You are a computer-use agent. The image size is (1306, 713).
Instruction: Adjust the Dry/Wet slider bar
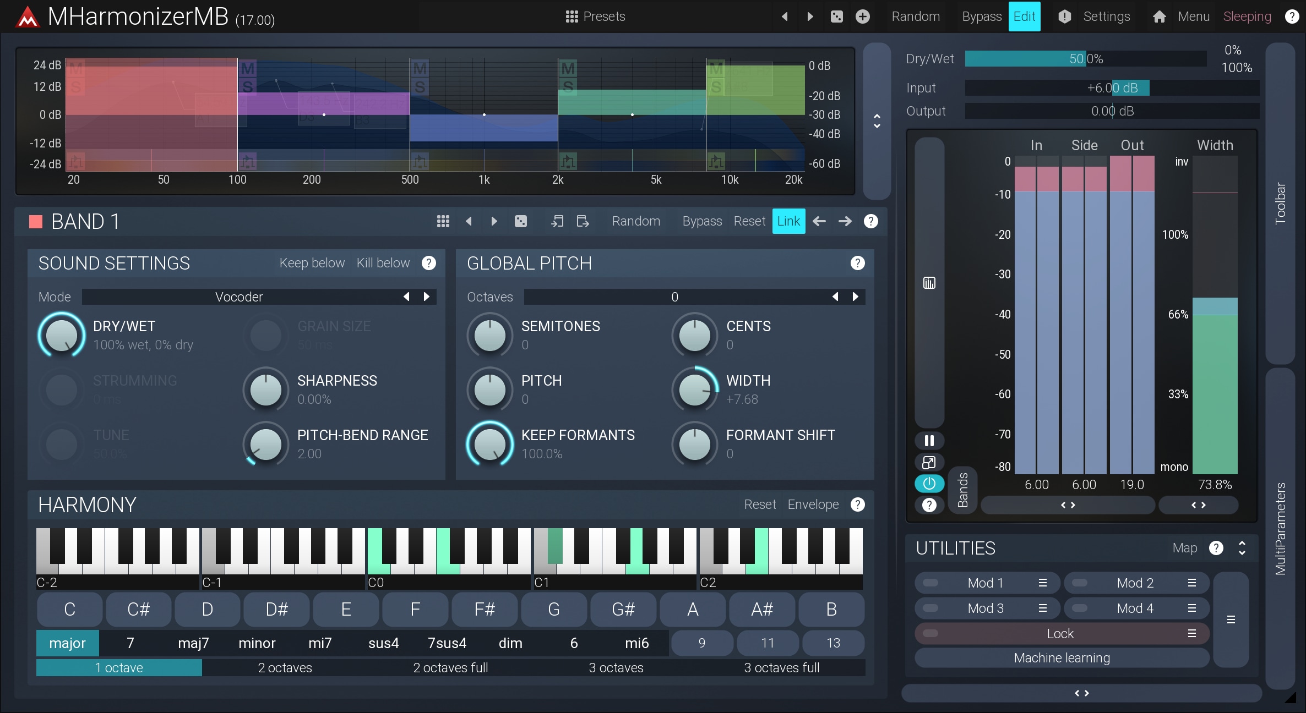(1085, 59)
